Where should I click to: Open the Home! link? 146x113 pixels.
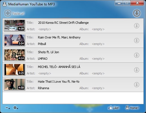[132, 108]
